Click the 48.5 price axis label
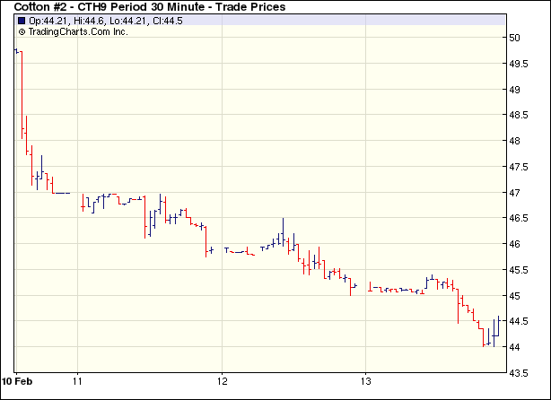551x400 pixels. pyautogui.click(x=518, y=116)
